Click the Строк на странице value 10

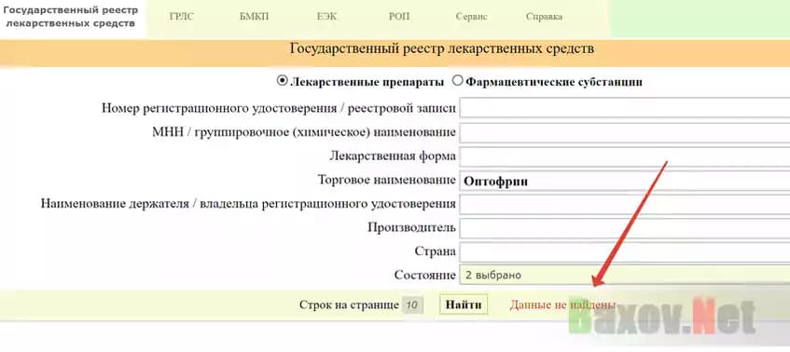click(412, 305)
